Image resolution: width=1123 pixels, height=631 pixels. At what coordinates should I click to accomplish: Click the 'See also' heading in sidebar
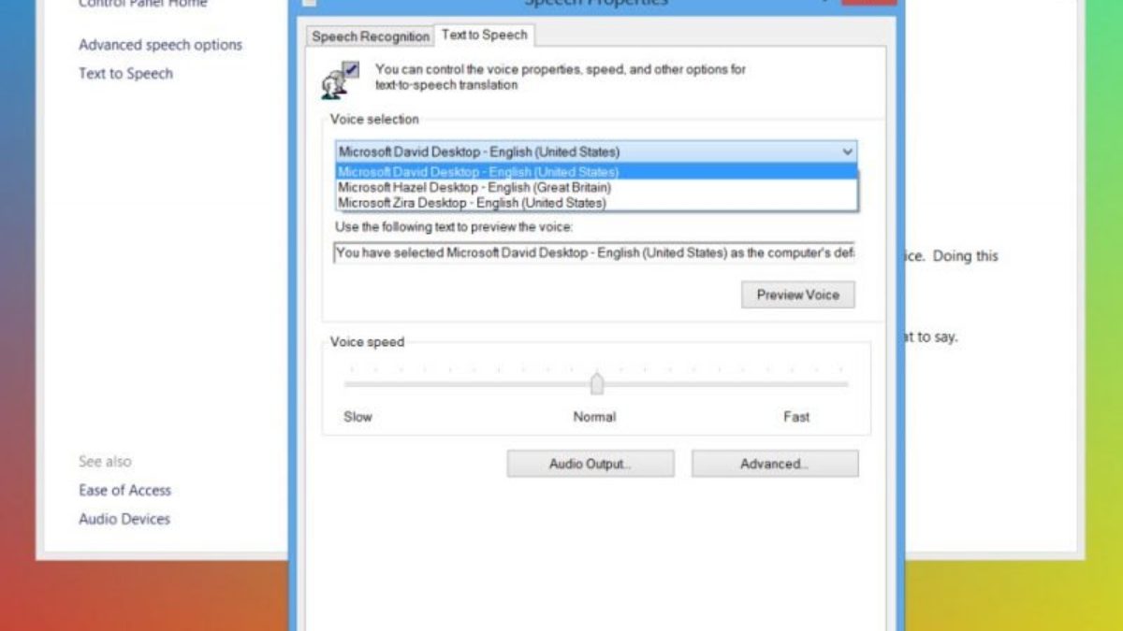[105, 462]
